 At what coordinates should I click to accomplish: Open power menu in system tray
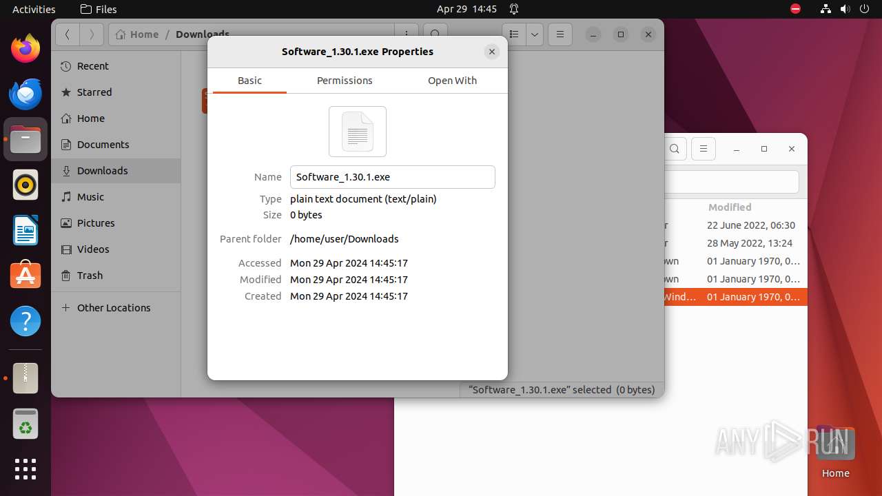(x=864, y=9)
